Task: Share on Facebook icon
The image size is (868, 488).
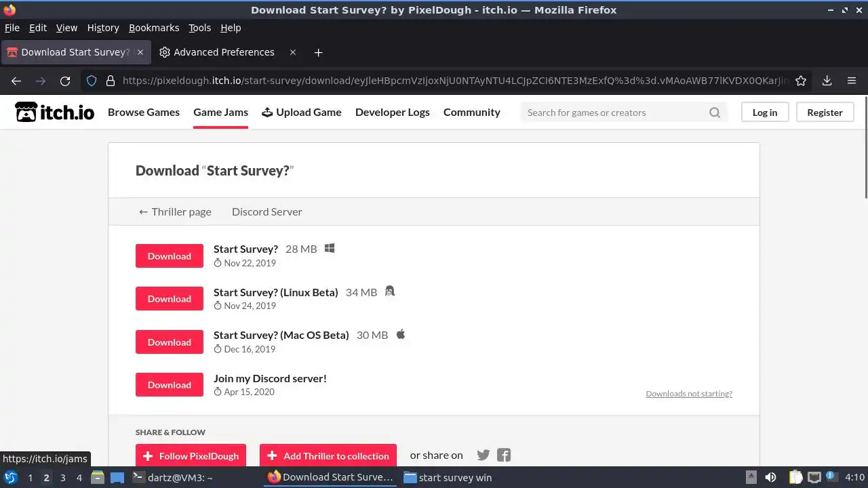Action: pyautogui.click(x=504, y=455)
